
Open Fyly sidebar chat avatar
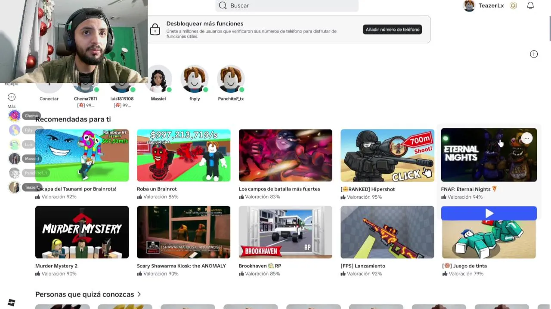(x=14, y=130)
